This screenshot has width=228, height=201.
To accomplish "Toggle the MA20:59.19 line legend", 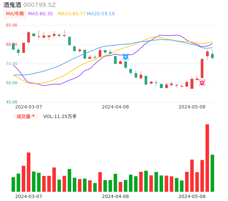I will point(101,14).
